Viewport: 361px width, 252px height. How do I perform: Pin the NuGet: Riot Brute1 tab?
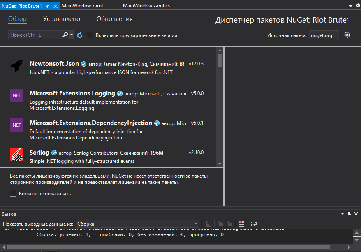click(48, 6)
